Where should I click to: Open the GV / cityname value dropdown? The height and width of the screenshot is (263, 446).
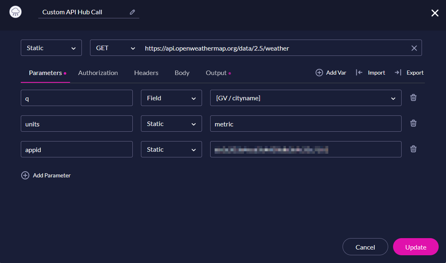(305, 98)
